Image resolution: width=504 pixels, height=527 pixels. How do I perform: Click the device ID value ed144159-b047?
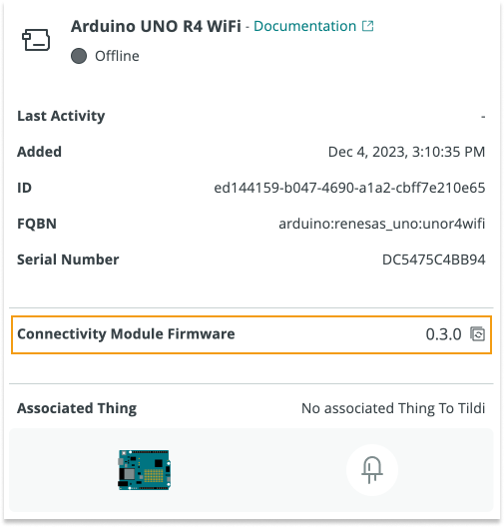(x=349, y=188)
